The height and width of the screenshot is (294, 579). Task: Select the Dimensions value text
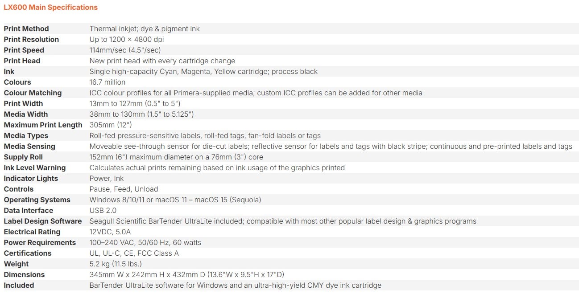click(187, 274)
